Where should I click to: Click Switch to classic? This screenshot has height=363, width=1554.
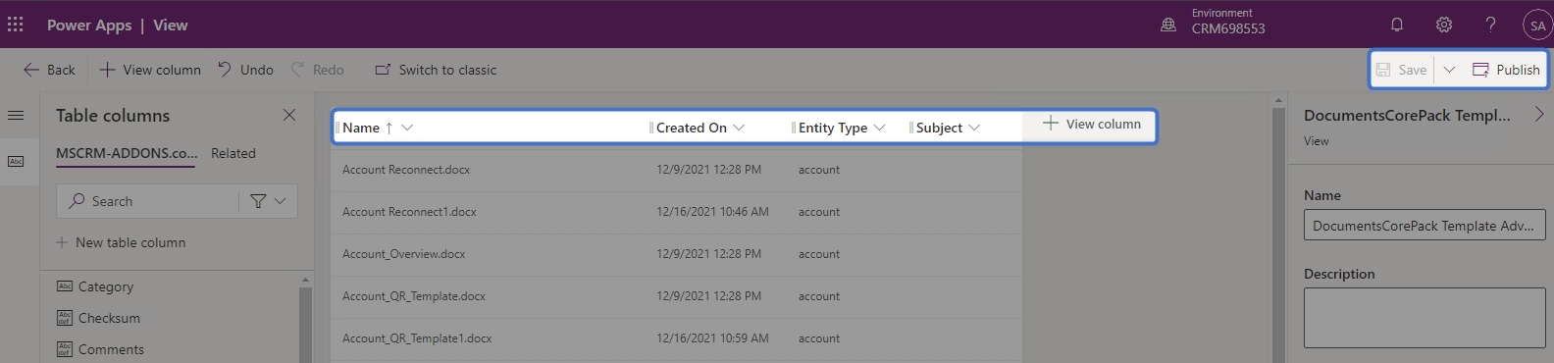pos(436,70)
